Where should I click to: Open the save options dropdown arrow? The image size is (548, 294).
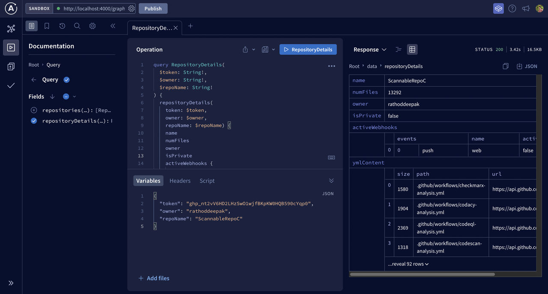click(273, 49)
